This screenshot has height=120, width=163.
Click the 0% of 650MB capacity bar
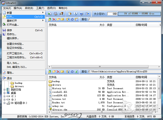coord(139,14)
